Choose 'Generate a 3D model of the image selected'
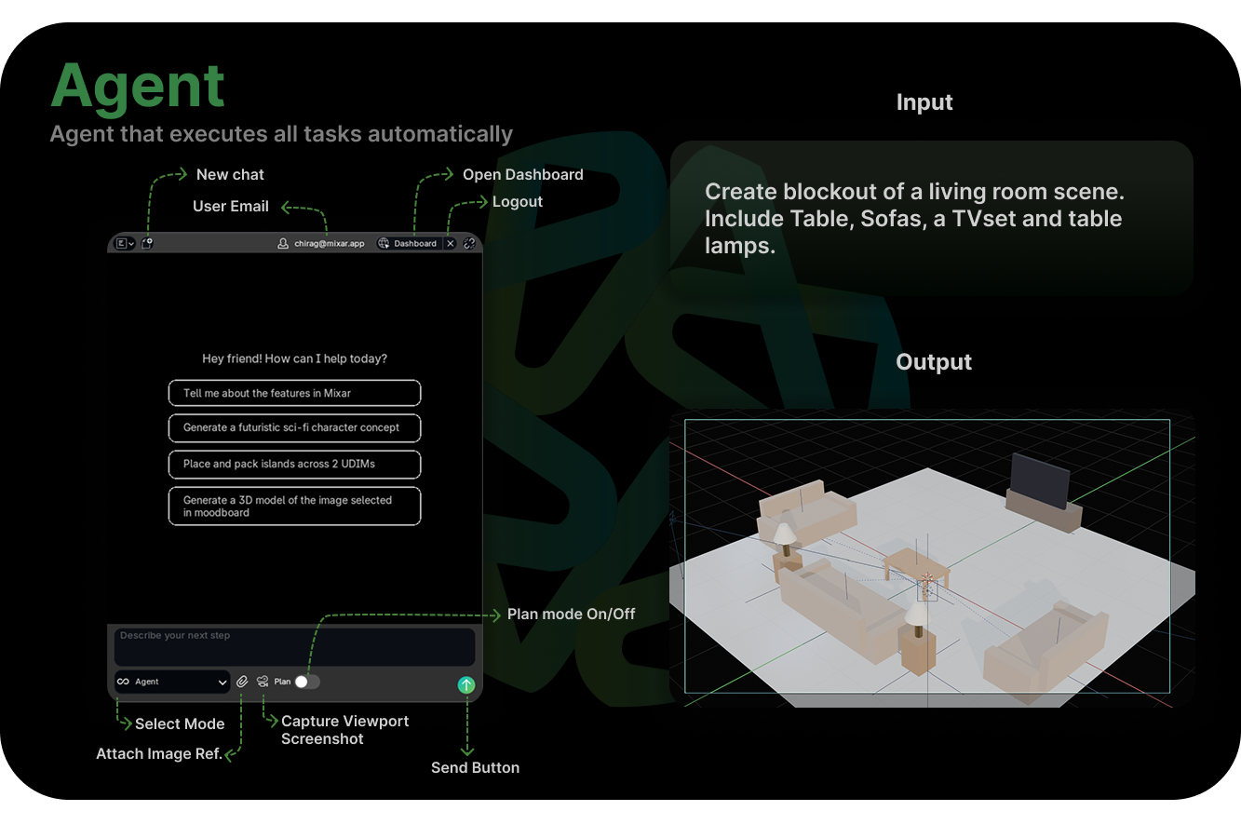Viewport: 1241px width, 838px height. (x=294, y=506)
